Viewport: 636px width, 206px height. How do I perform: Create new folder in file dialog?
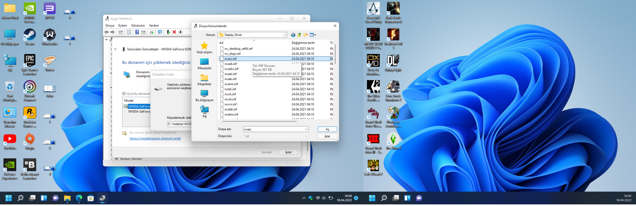[x=305, y=35]
